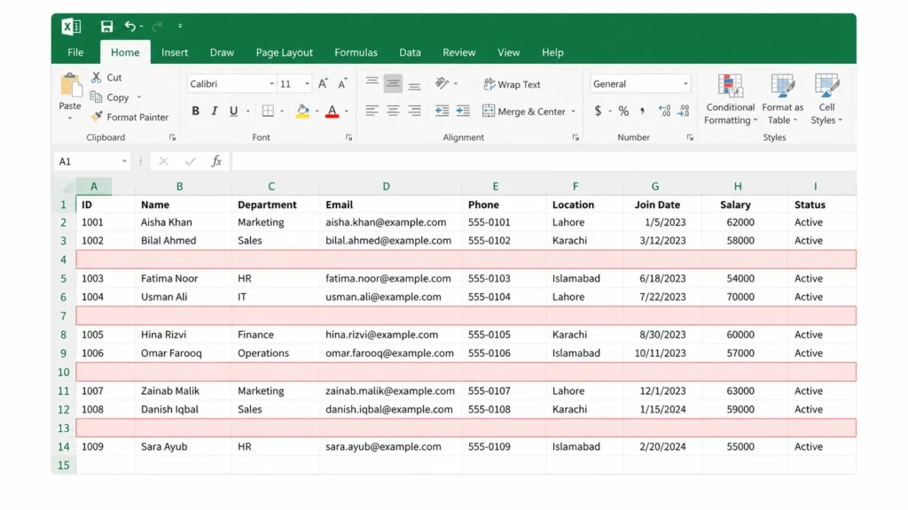This screenshot has width=908, height=510.
Task: Toggle Wrap Text
Action: [512, 84]
